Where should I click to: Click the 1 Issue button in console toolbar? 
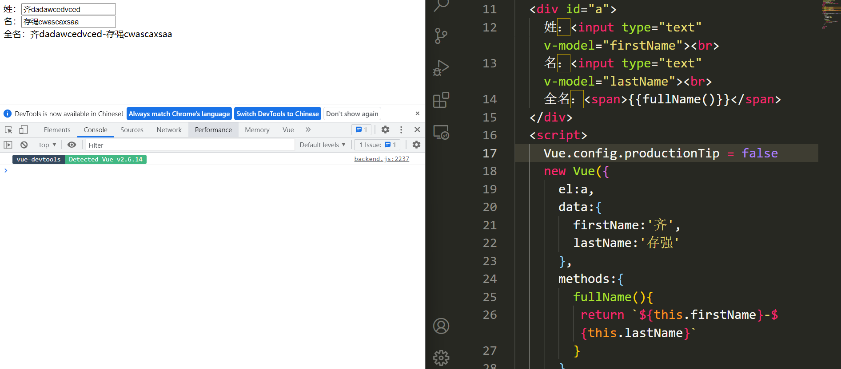point(378,145)
